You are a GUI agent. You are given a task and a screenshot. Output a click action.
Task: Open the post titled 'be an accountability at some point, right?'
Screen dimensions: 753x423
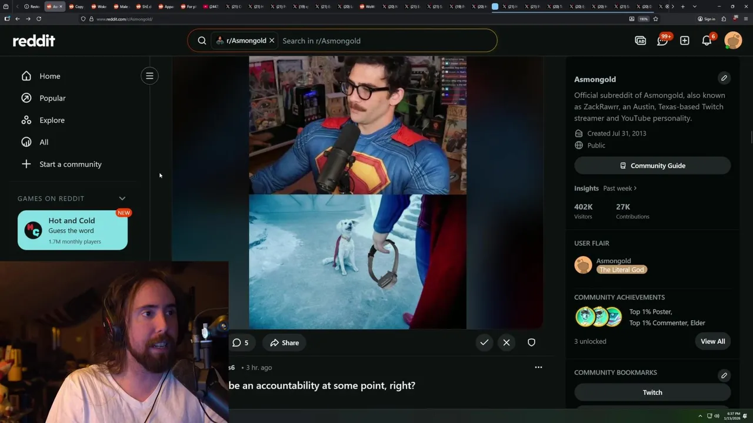[322, 385]
